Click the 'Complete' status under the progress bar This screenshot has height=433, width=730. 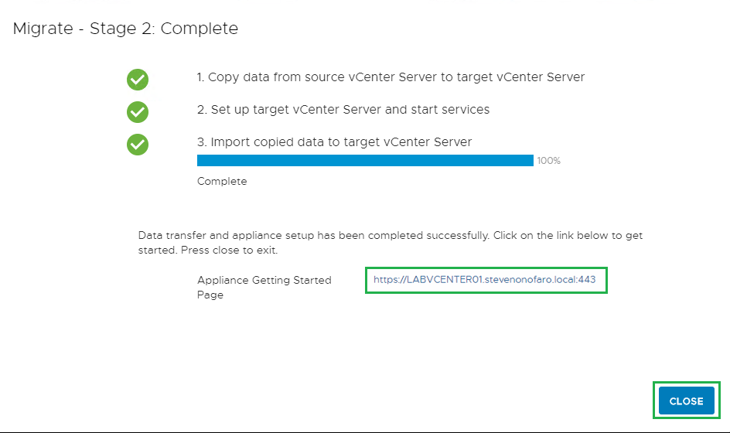[x=222, y=182]
